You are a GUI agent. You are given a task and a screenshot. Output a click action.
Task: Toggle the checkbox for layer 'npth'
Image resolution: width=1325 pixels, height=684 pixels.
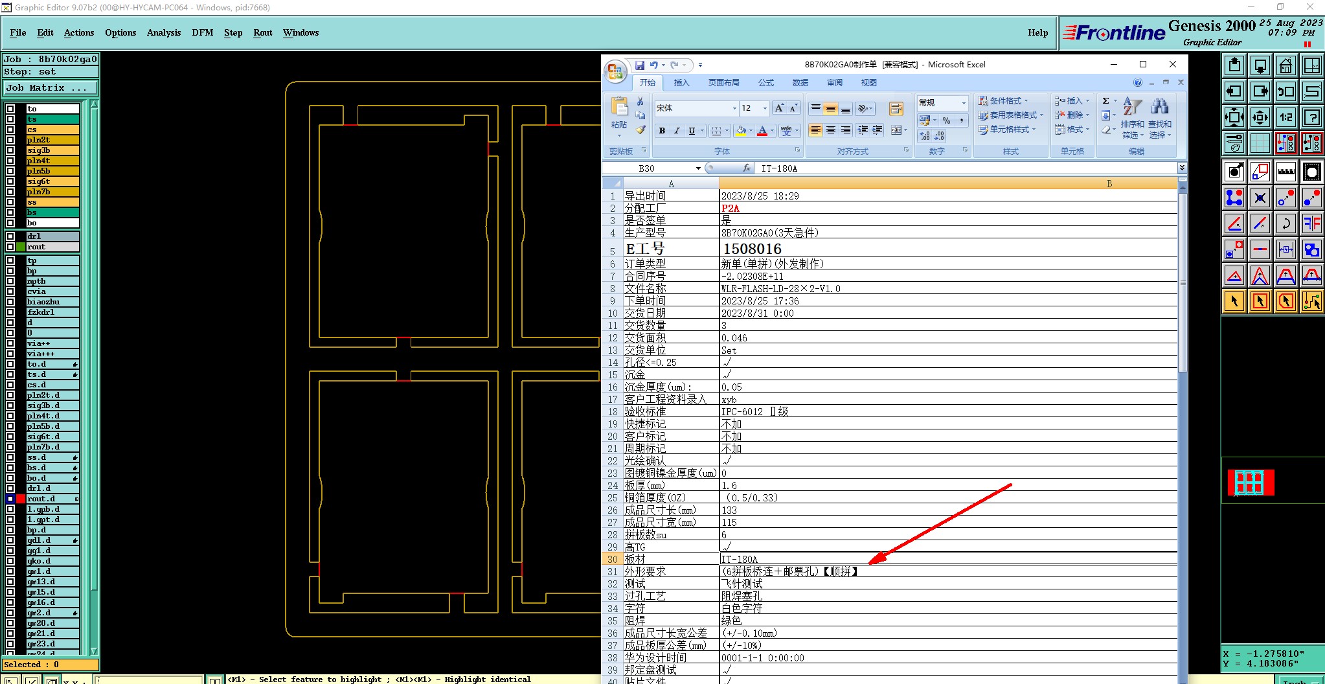coord(10,281)
